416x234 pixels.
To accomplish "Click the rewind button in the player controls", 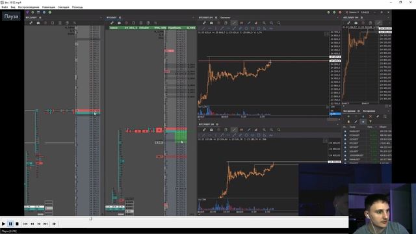I will [x=32, y=224].
